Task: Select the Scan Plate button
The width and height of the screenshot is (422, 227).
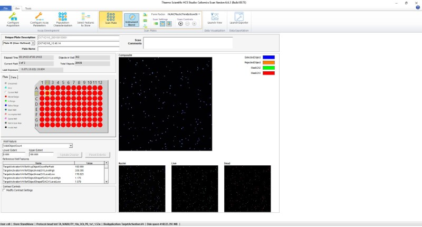Action: click(111, 19)
